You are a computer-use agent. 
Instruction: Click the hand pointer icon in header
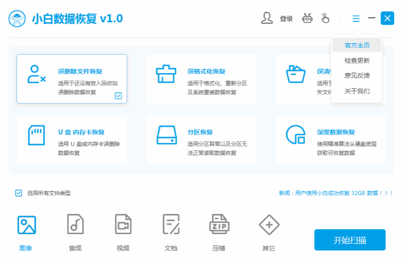coord(325,18)
